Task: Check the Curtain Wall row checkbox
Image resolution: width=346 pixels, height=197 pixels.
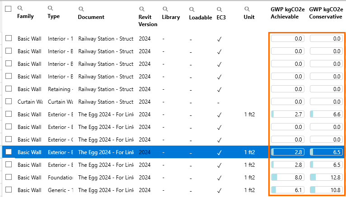Action: pos(9,102)
